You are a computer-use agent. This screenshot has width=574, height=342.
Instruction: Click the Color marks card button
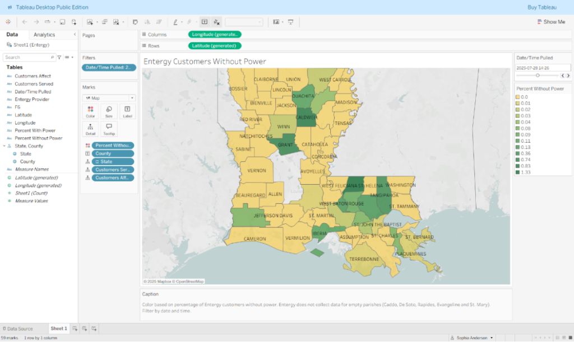[90, 112]
